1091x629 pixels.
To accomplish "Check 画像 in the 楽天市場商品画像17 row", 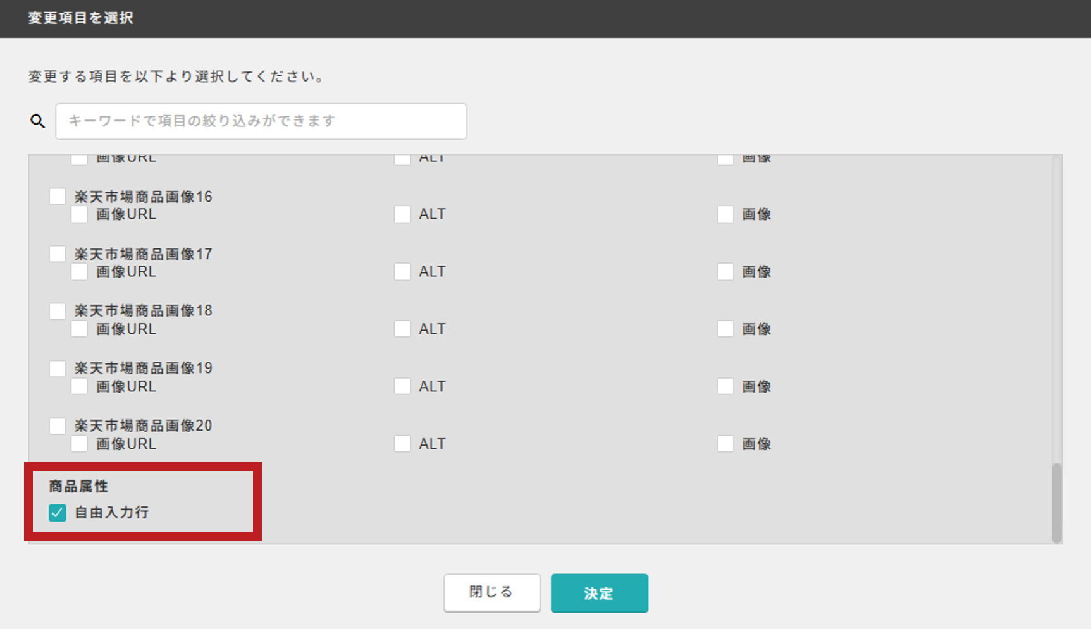I will [x=725, y=272].
